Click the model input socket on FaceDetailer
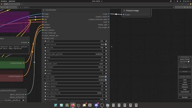Screen dimensions: 192x108 click(43, 16)
